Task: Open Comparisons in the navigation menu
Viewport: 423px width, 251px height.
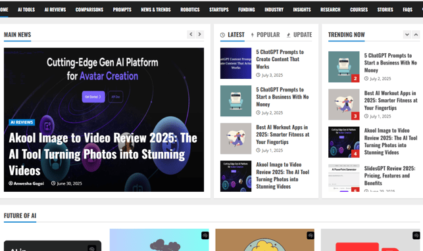Action: click(89, 10)
